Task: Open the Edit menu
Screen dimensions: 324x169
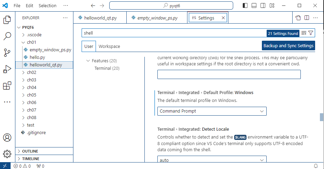Action: [29, 5]
